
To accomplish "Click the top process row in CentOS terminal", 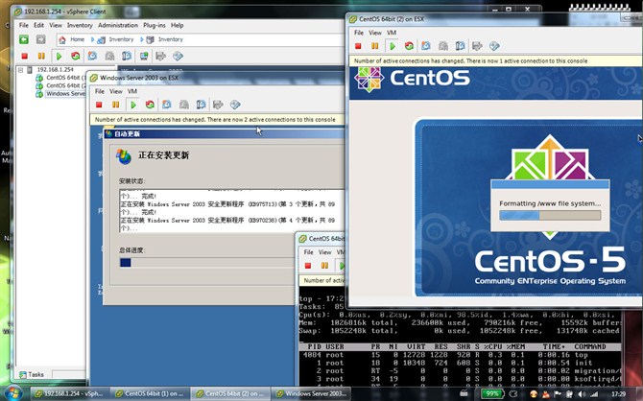I will (460, 355).
